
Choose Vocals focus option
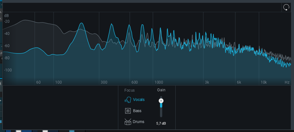click(x=139, y=100)
